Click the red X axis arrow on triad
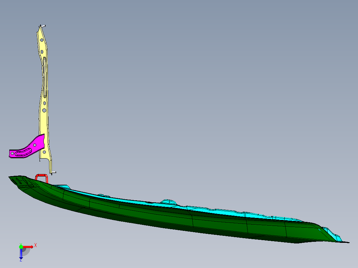 (x=28, y=247)
